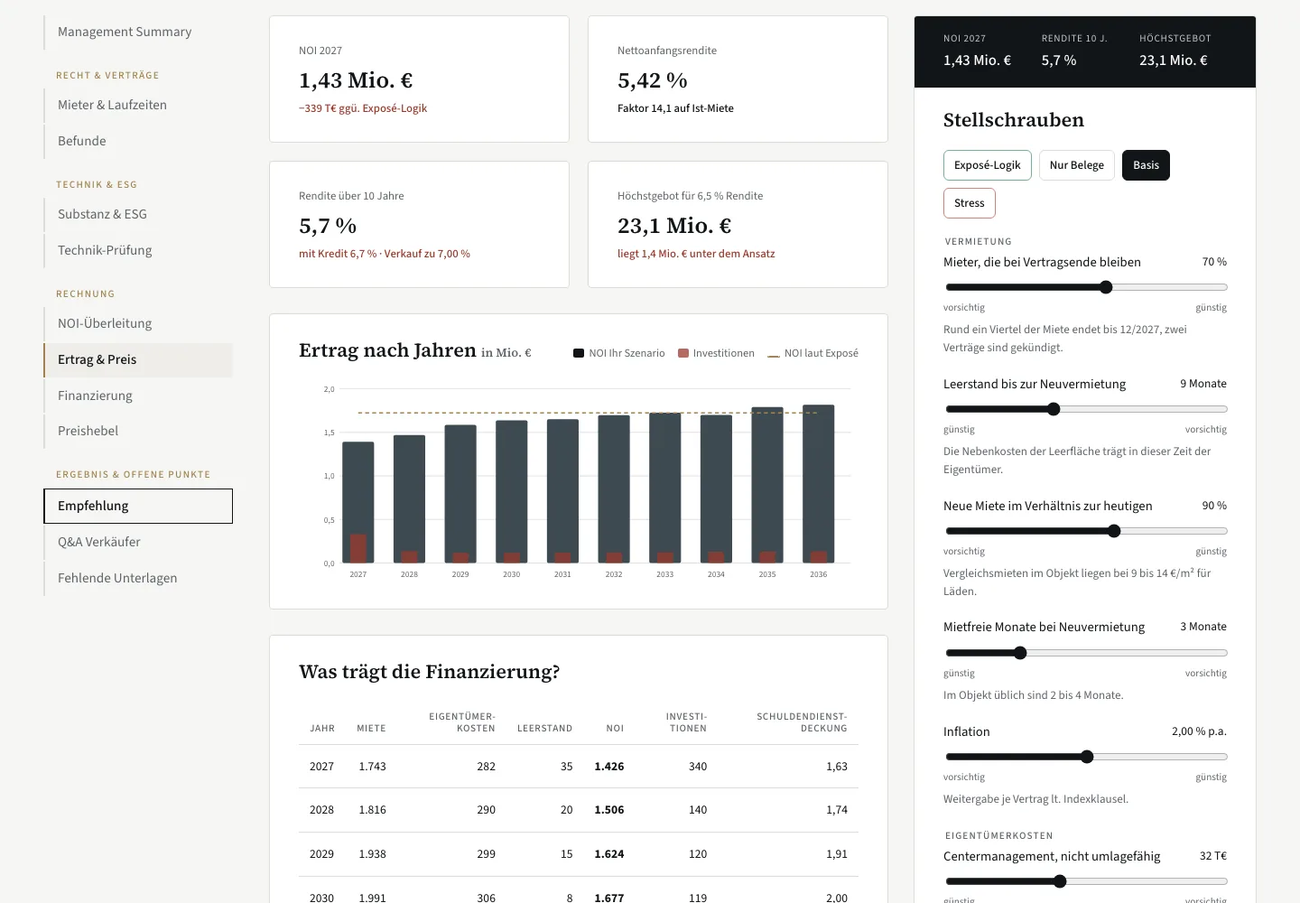Open the Empfehlung page
The image size is (1300, 903).
pos(138,506)
